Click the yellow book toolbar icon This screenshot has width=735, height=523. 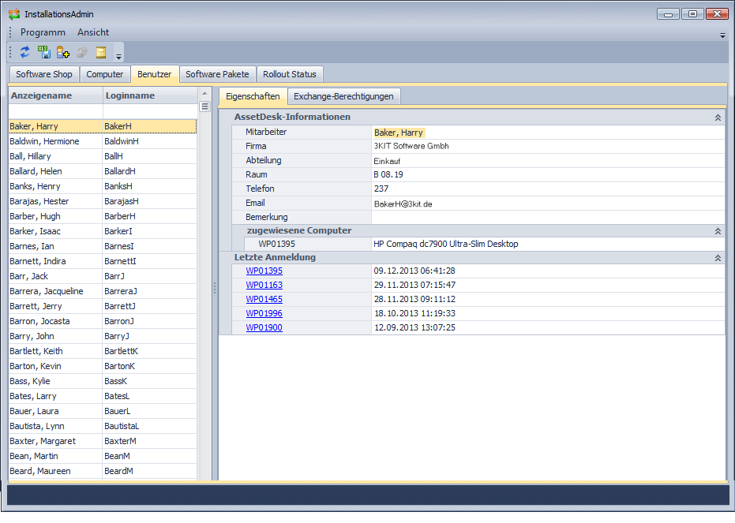pyautogui.click(x=101, y=52)
